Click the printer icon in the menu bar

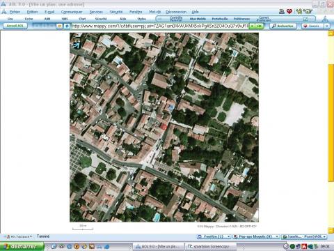pyautogui.click(x=282, y=11)
